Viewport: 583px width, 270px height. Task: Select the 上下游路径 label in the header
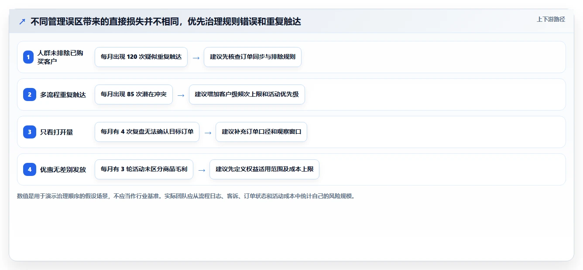[x=551, y=19]
